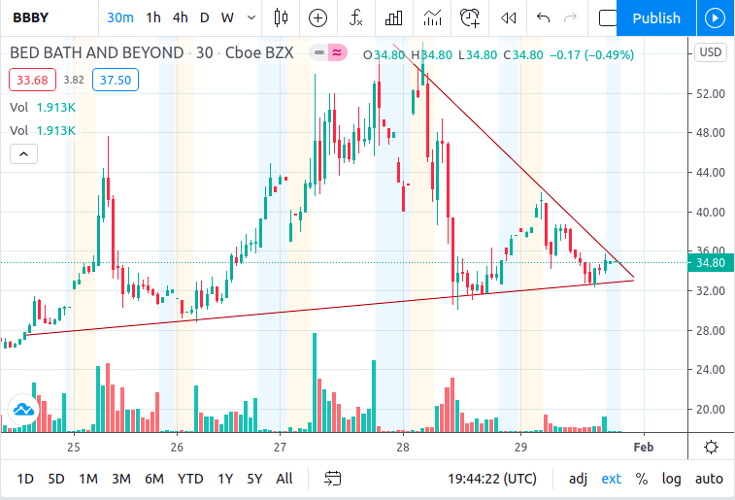Viewport: 735px width, 500px height.
Task: Open chart settings gear icon
Action: [711, 447]
